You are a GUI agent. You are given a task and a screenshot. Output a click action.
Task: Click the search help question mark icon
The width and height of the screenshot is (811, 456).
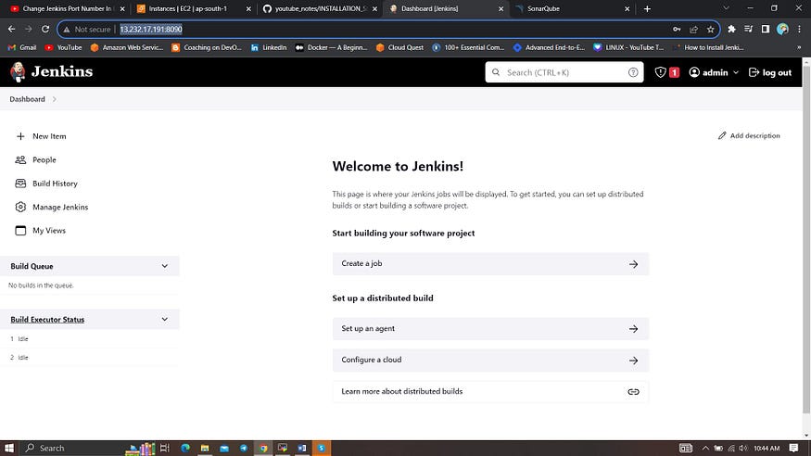point(633,72)
